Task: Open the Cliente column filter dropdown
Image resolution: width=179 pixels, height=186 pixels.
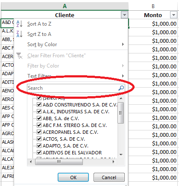Action: (124, 15)
